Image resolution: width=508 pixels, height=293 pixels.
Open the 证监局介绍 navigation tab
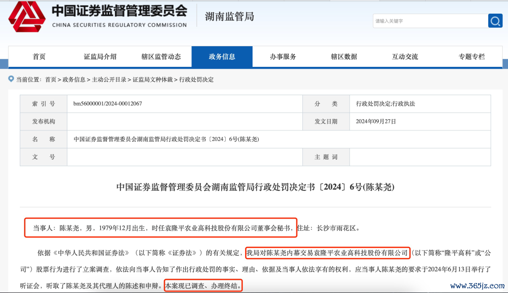[100, 57]
